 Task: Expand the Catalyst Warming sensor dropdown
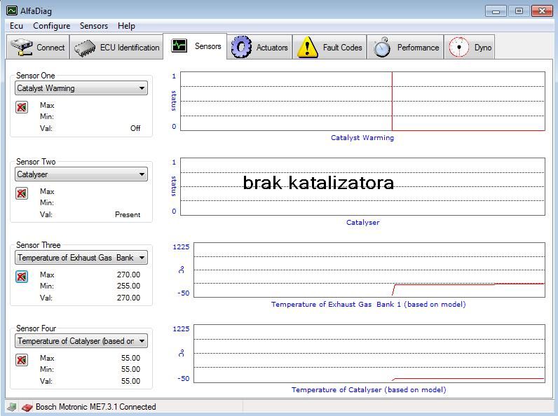tap(142, 88)
